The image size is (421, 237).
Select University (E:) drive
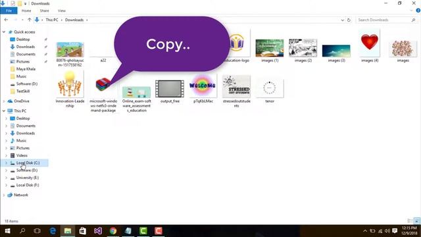click(x=28, y=178)
